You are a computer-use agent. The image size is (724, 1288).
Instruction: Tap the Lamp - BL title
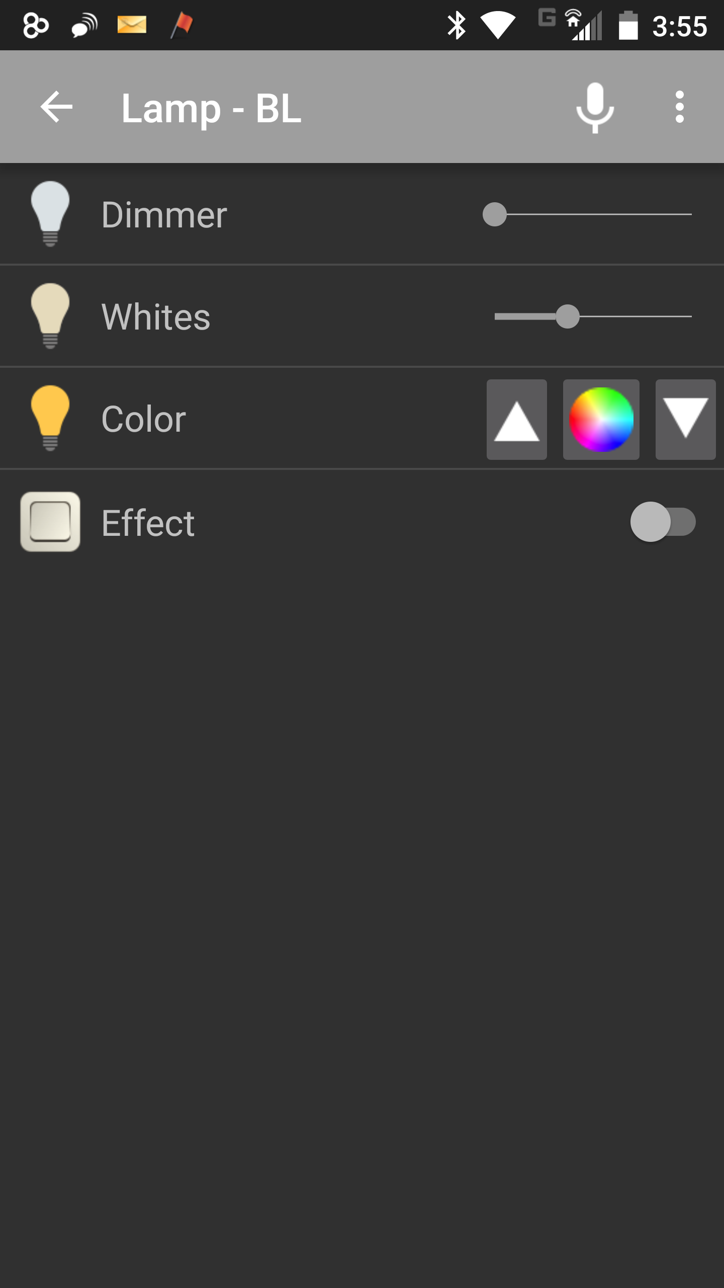[x=211, y=108]
